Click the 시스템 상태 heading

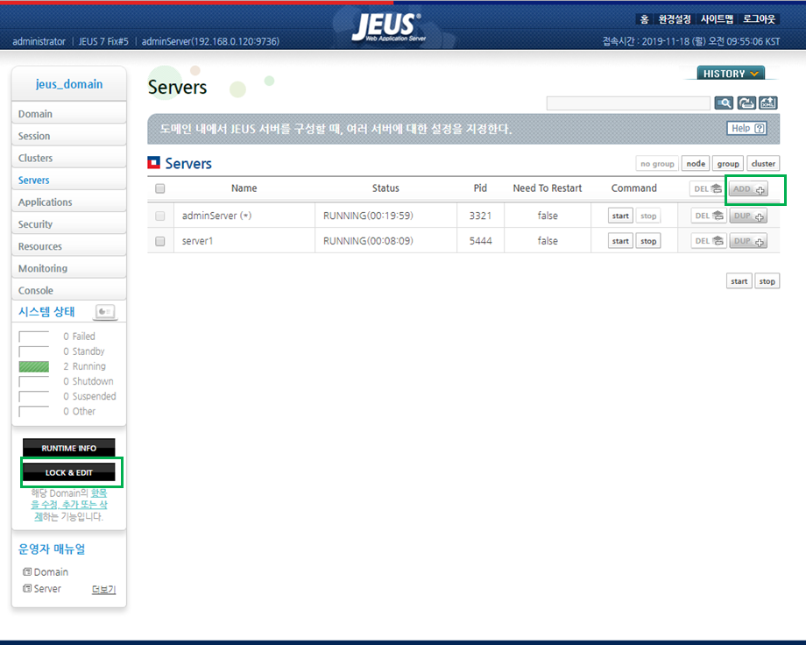click(x=46, y=312)
